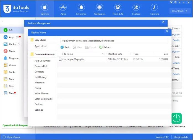This screenshot has height=140, width=193.
Task: Click the More icon in sidebar
Action: 6,93
